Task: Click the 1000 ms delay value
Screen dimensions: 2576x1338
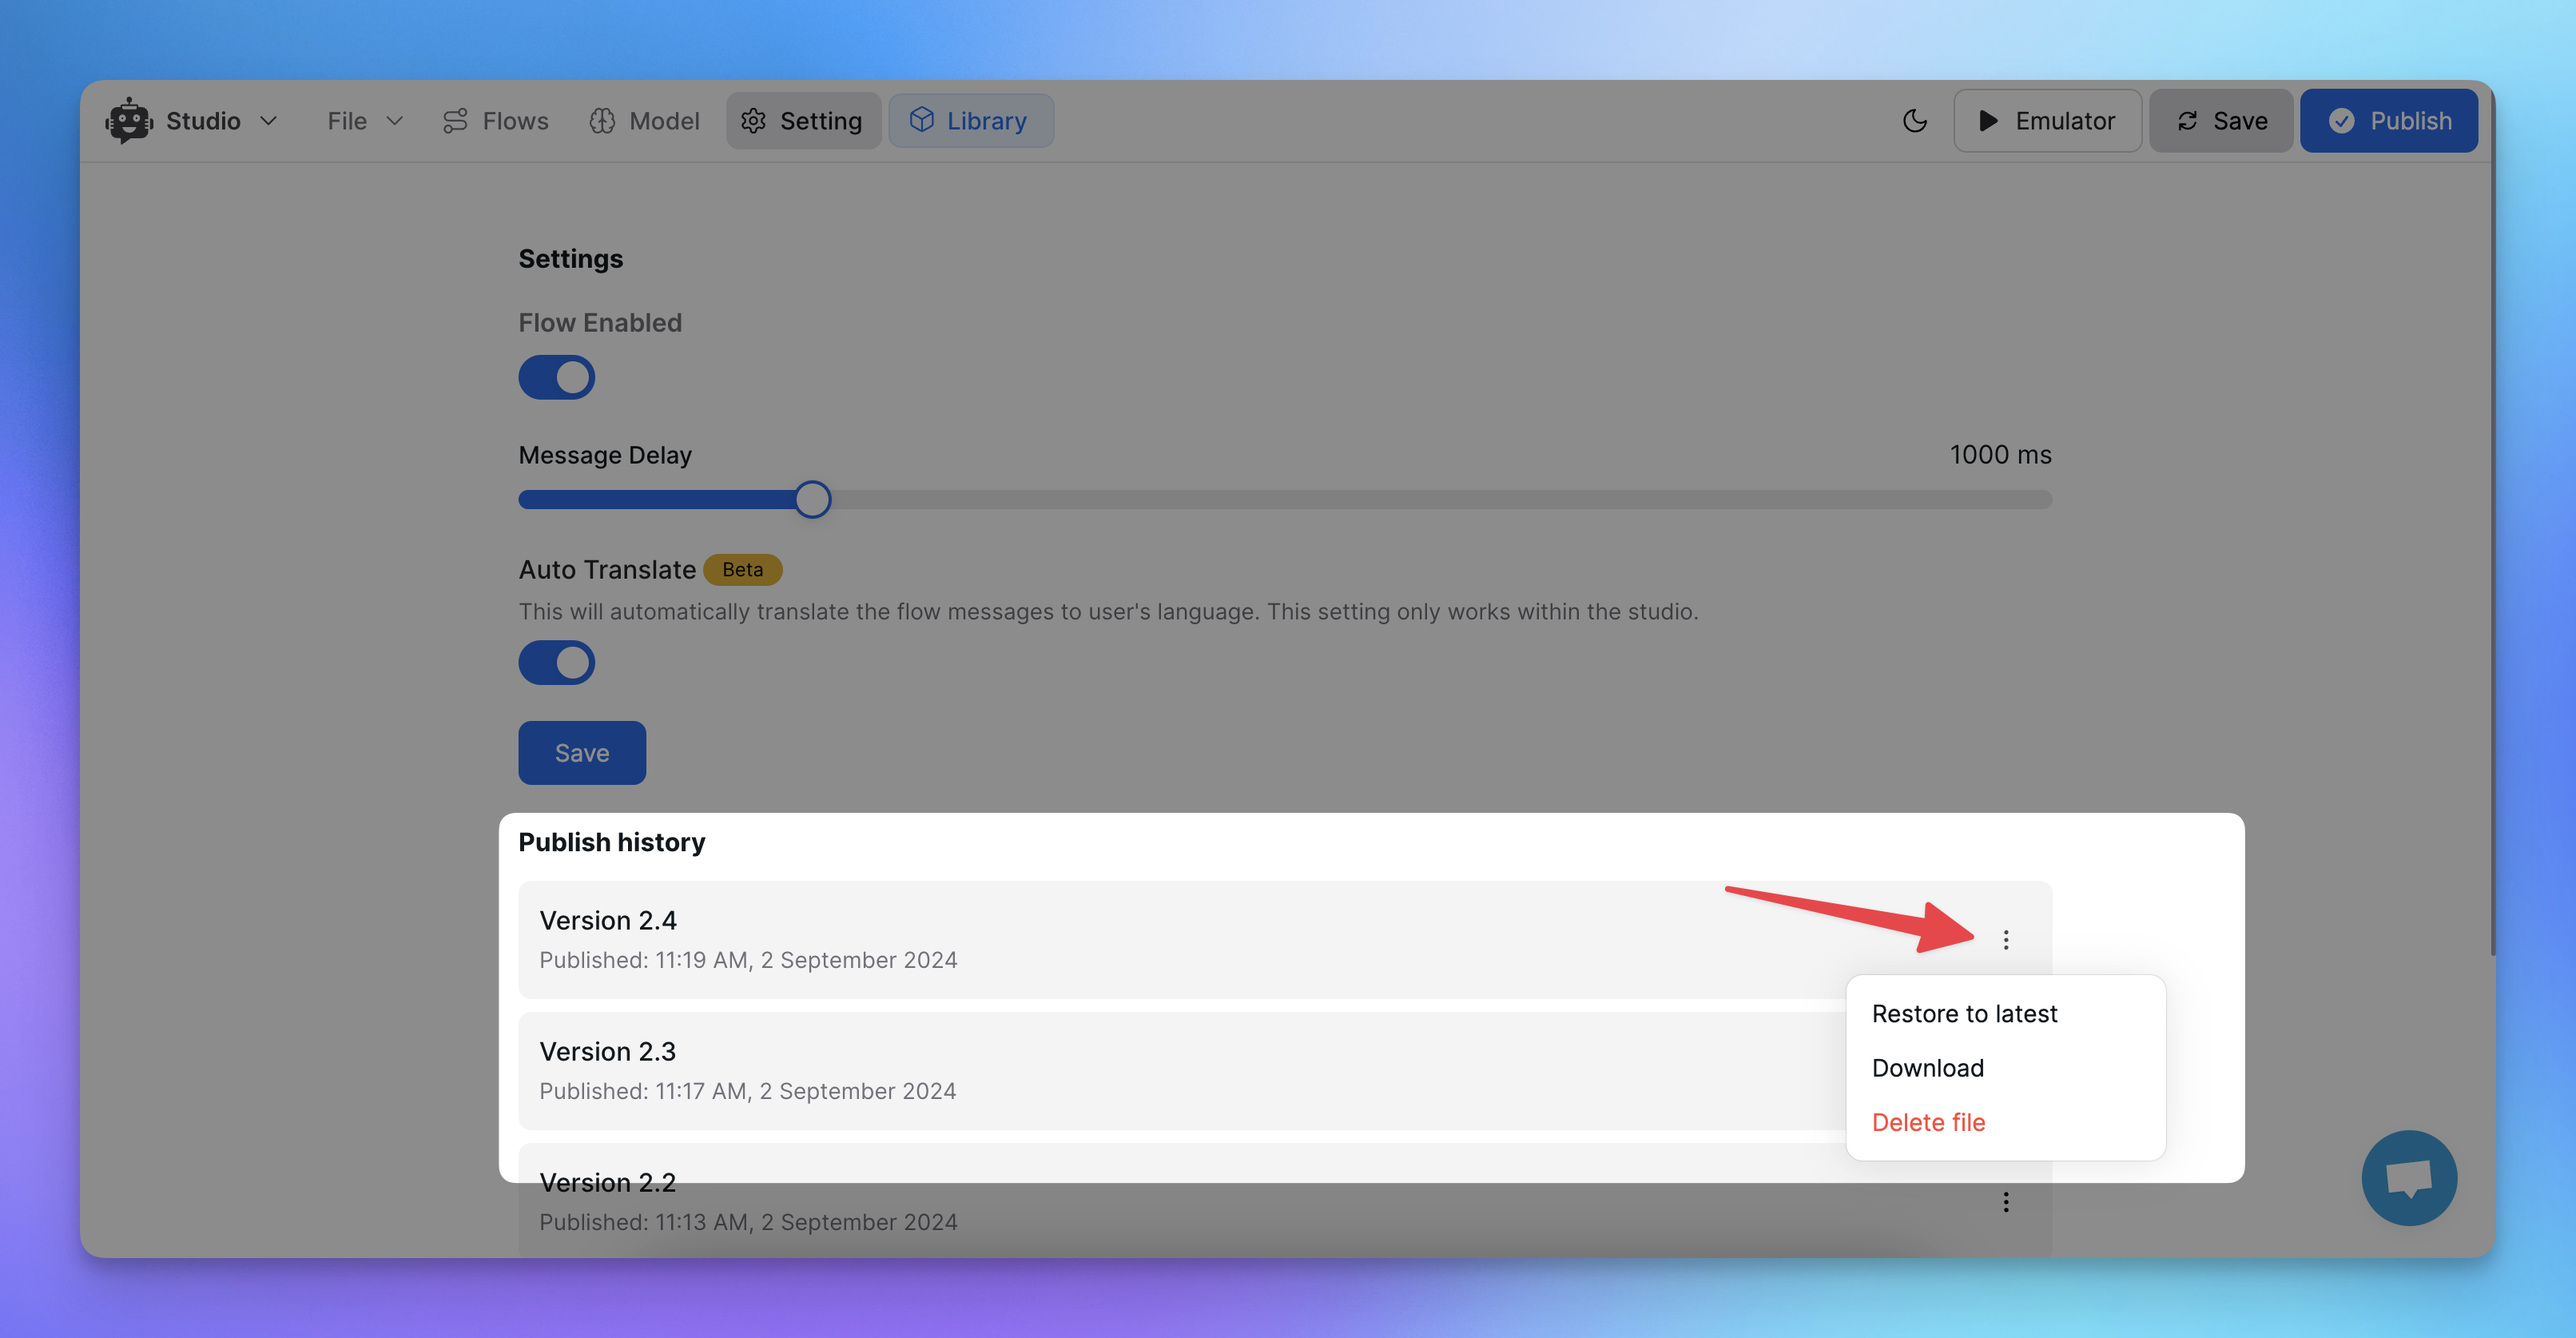Action: pyautogui.click(x=2000, y=455)
